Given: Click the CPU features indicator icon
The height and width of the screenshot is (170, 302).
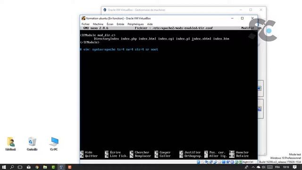Looking at the screenshot, I should [232, 162].
